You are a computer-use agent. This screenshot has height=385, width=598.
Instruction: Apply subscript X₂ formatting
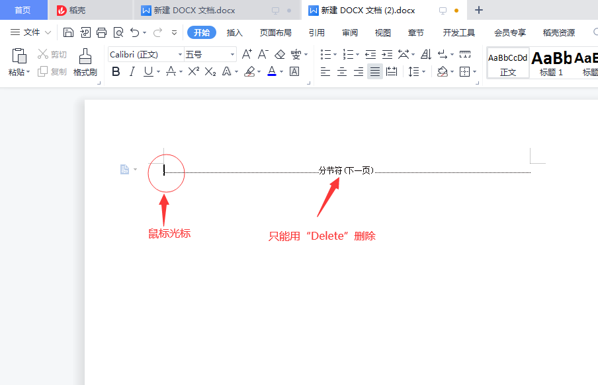(210, 71)
